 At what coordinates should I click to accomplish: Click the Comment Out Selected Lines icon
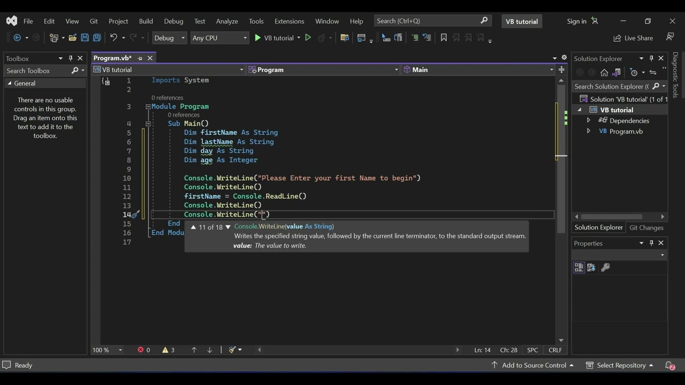[x=415, y=38]
